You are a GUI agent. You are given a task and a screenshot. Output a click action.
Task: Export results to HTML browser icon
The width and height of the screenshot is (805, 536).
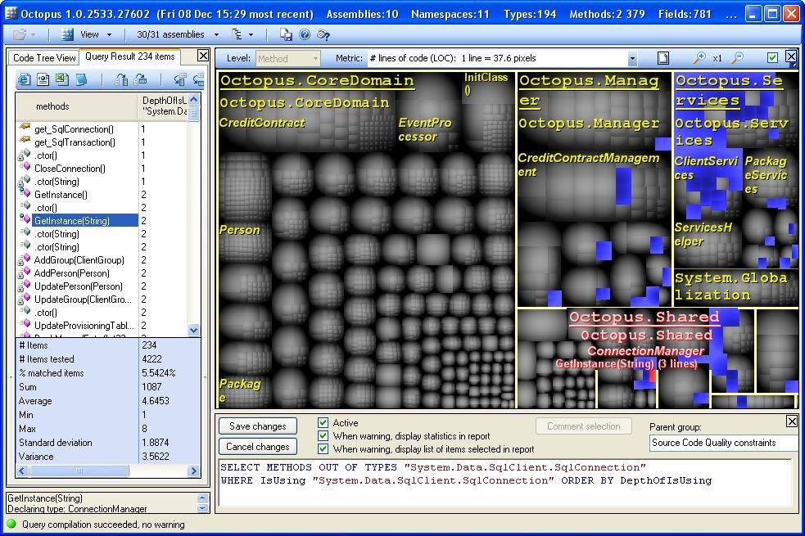24,79
